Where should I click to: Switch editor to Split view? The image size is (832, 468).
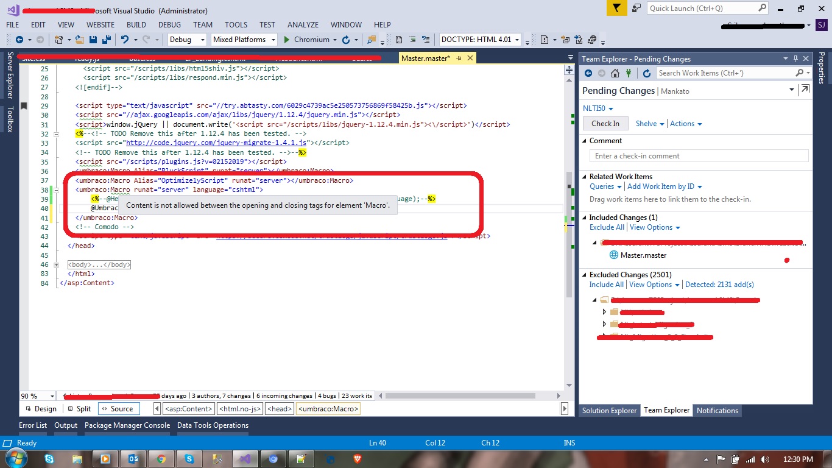pos(79,409)
